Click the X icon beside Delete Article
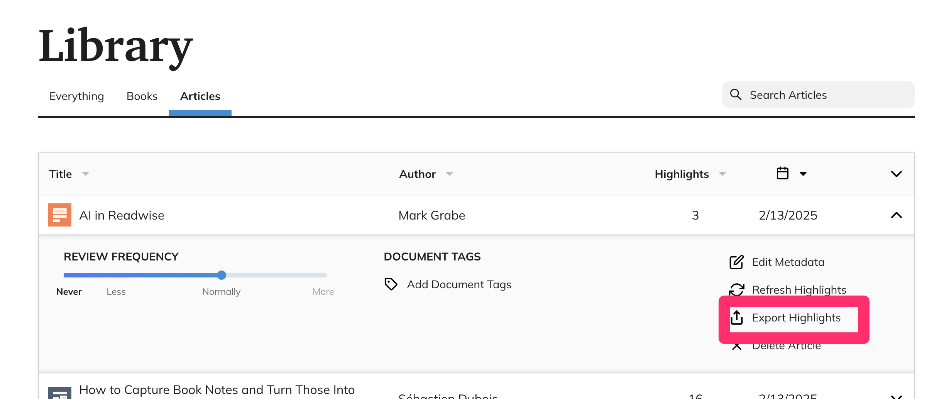 click(736, 346)
